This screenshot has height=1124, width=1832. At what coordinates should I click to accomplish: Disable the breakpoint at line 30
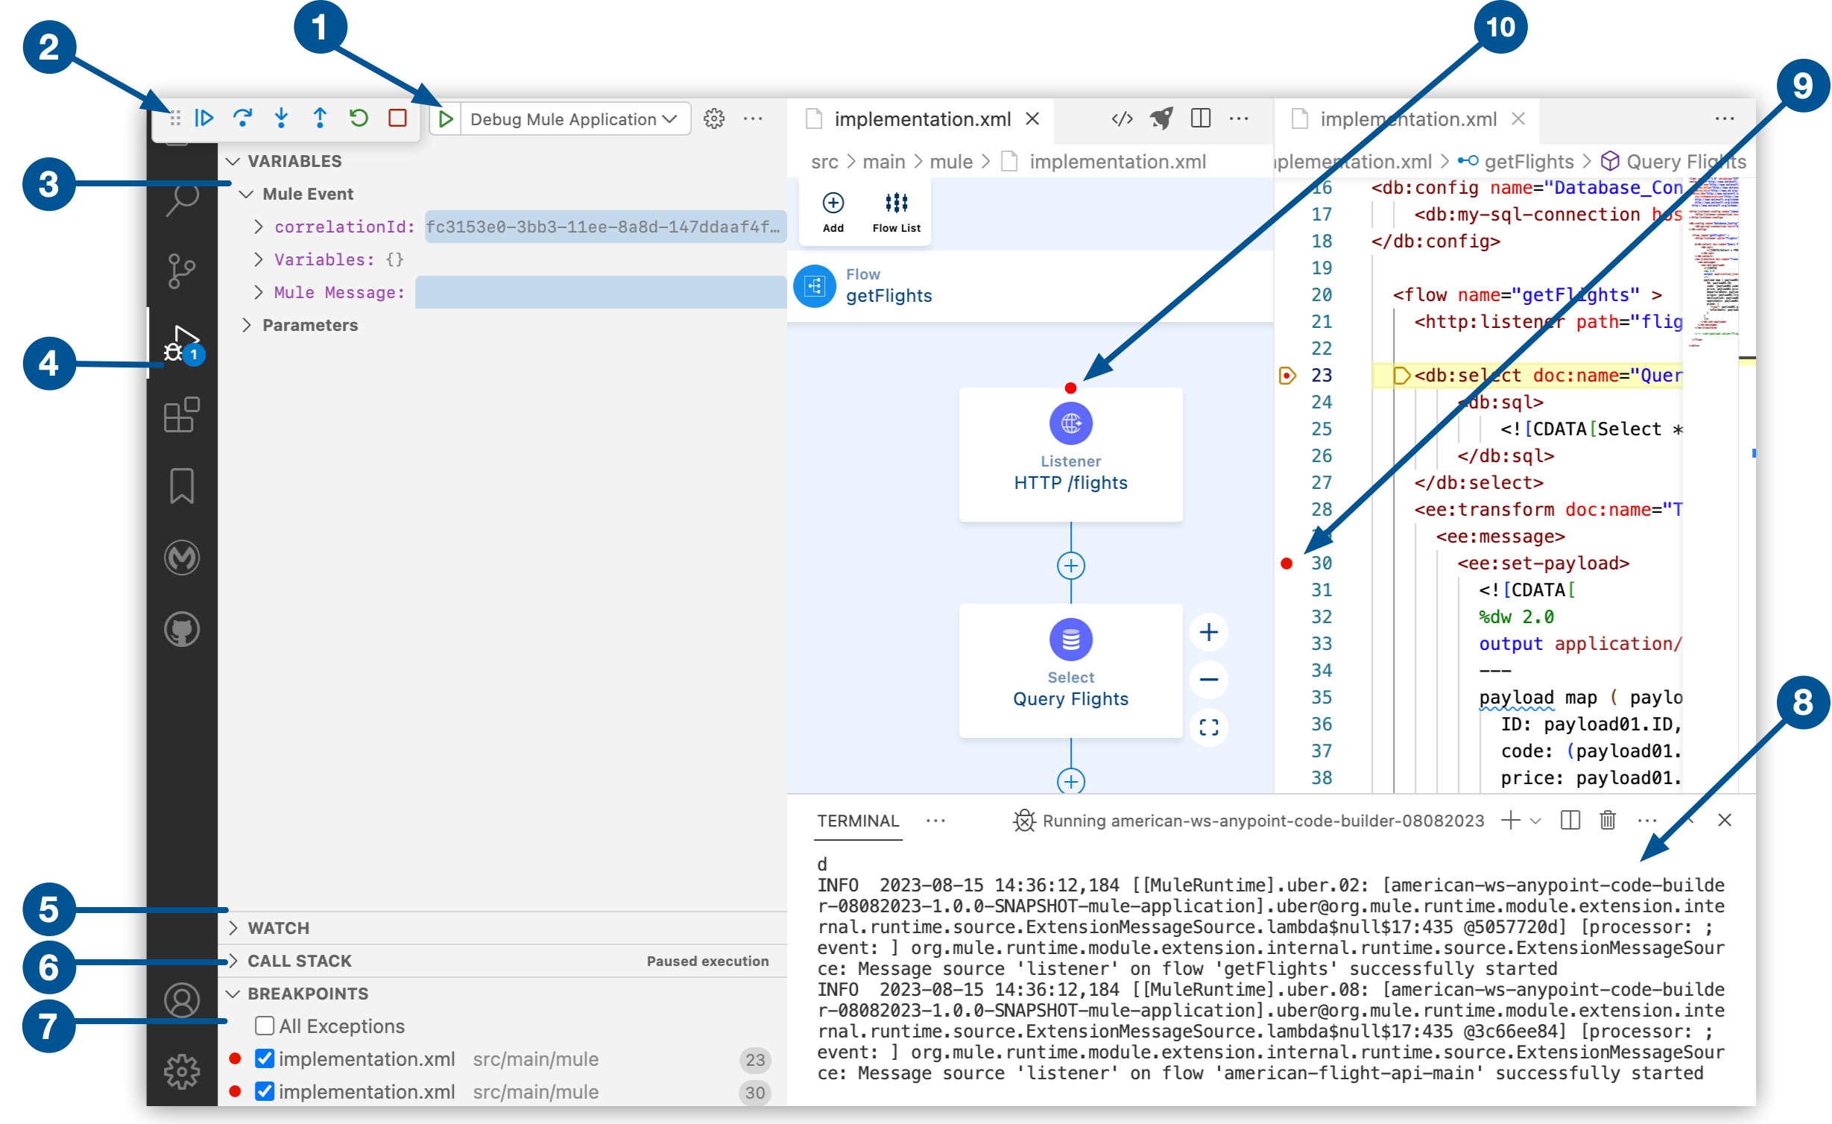(264, 1092)
